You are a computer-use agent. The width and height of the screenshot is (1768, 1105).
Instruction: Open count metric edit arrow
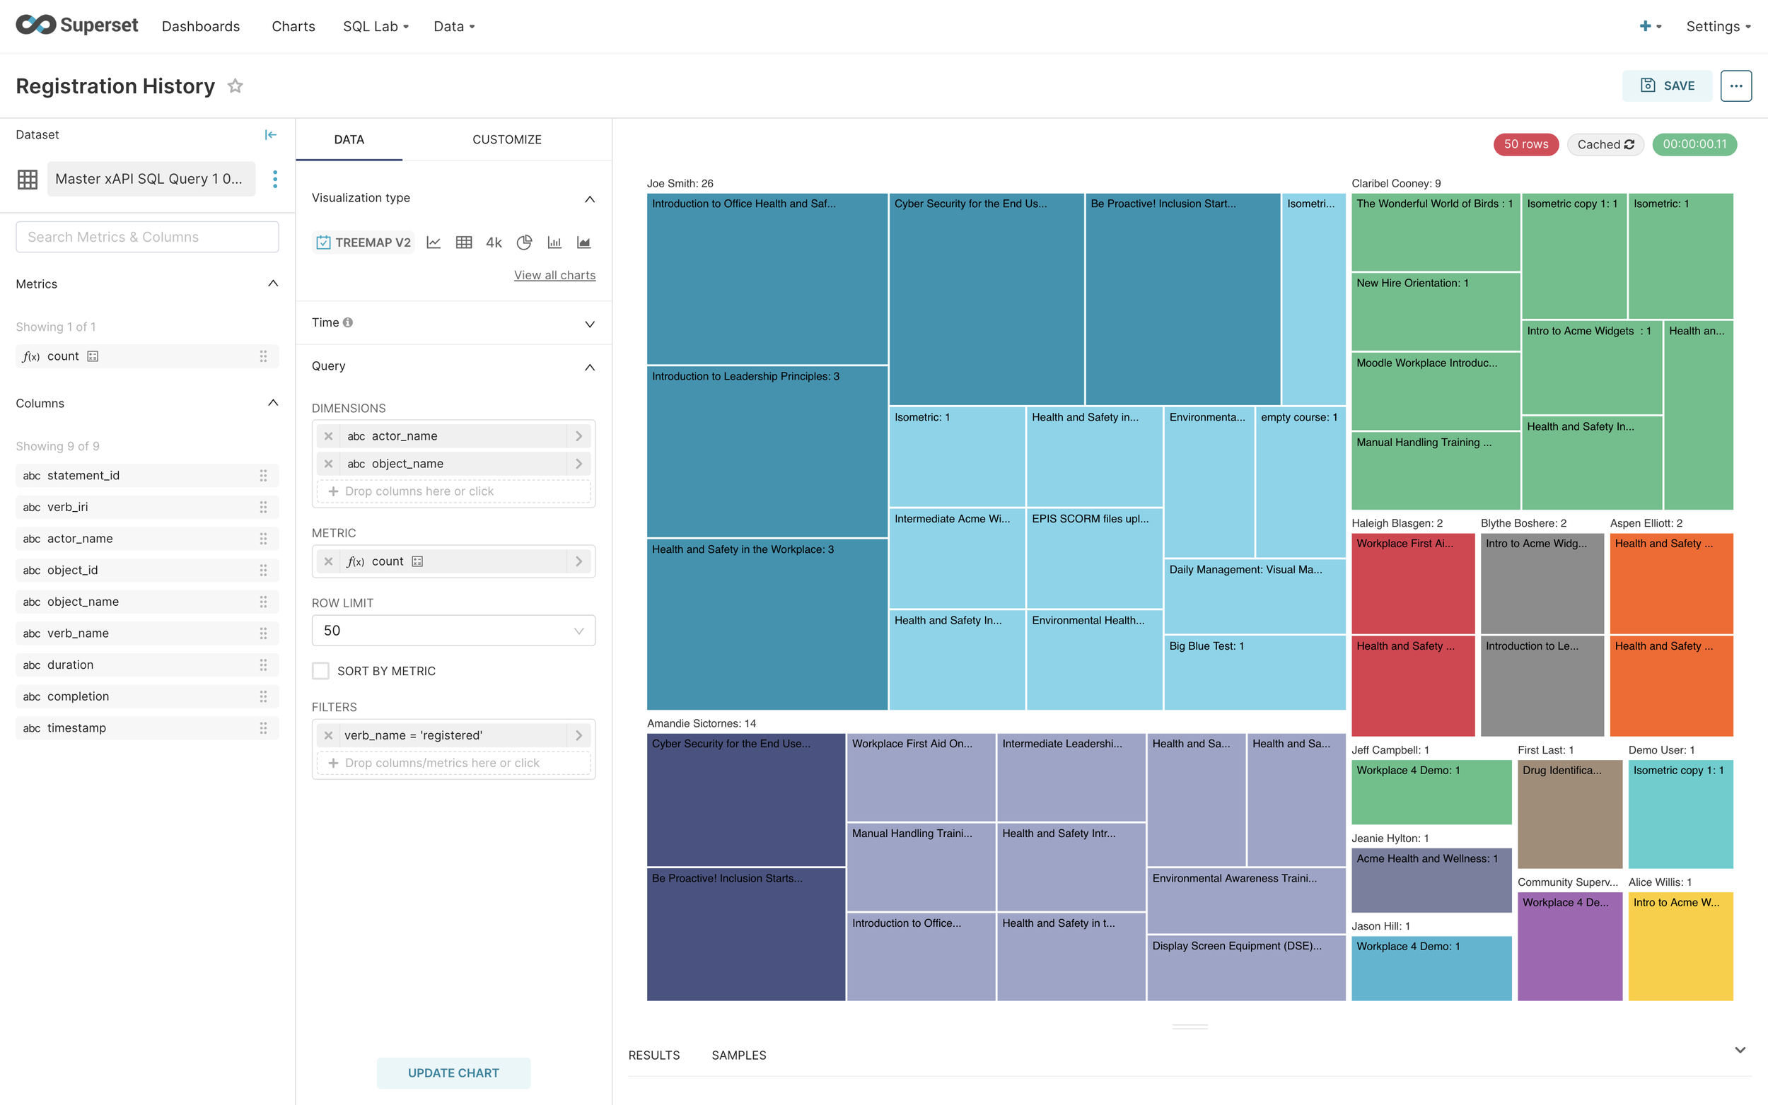pos(579,561)
